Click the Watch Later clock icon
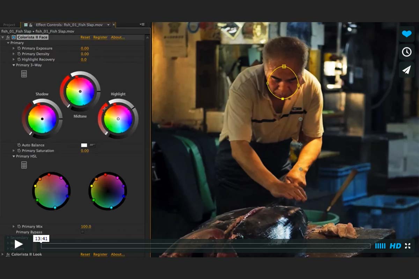The height and width of the screenshot is (279, 419). pos(406,52)
